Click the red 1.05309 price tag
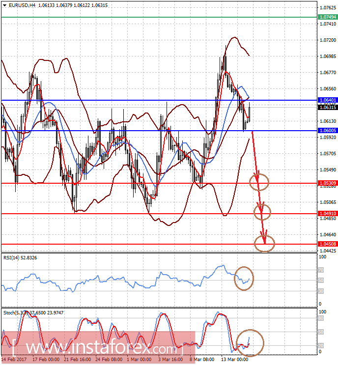The width and height of the screenshot is (338, 365). [328, 183]
